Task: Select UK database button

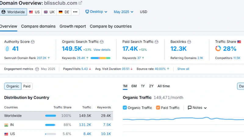Action: pos(49,12)
